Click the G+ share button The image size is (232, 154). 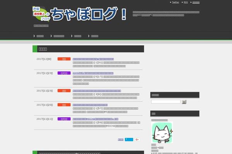[137, 139]
